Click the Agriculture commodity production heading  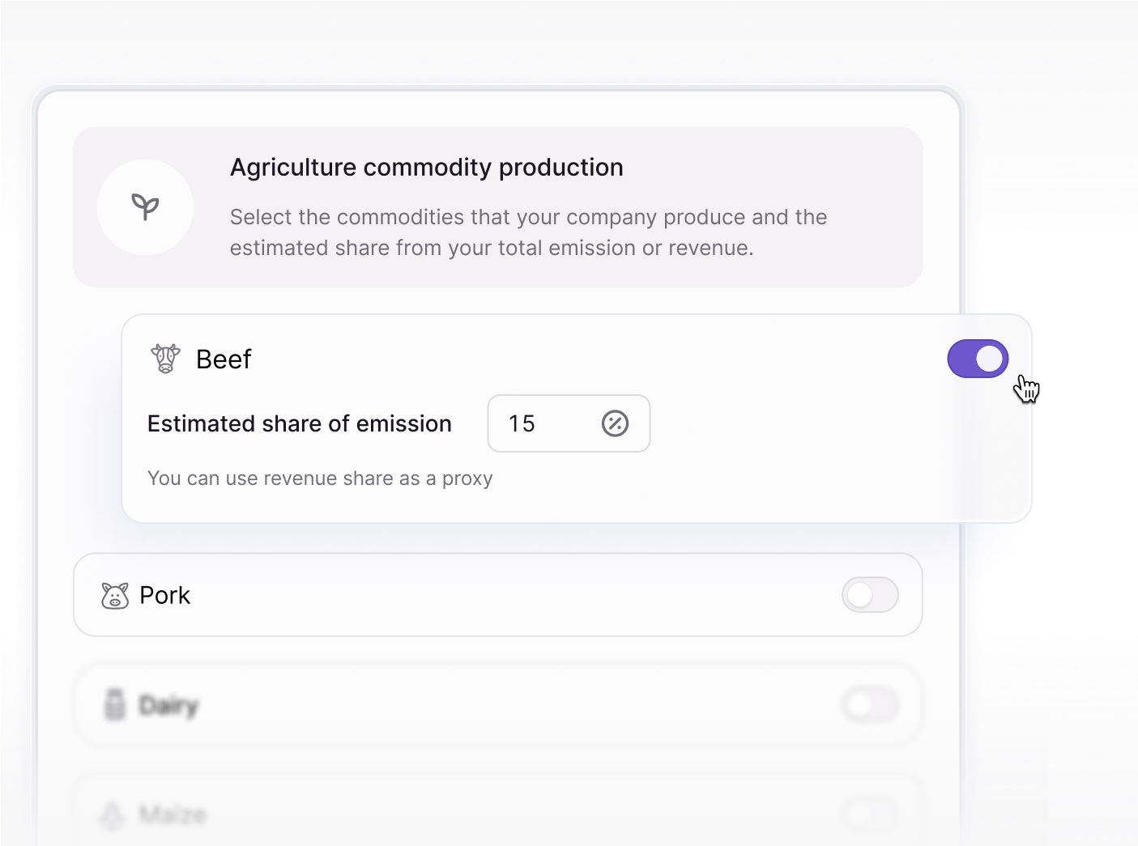[x=427, y=167]
